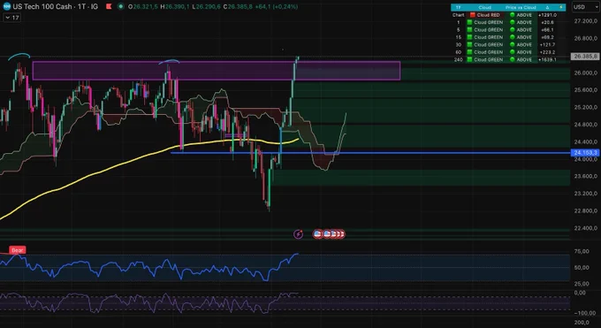Select the purple resistance zone rectangle
Screen dimensions: 601x328
pos(217,71)
